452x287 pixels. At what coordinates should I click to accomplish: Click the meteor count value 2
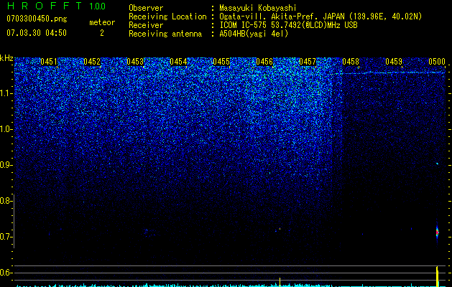pyautogui.click(x=102, y=33)
